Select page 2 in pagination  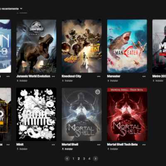78,159
